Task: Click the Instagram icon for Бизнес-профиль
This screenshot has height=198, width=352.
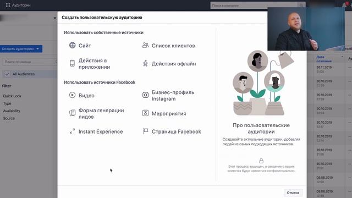Action: click(145, 95)
